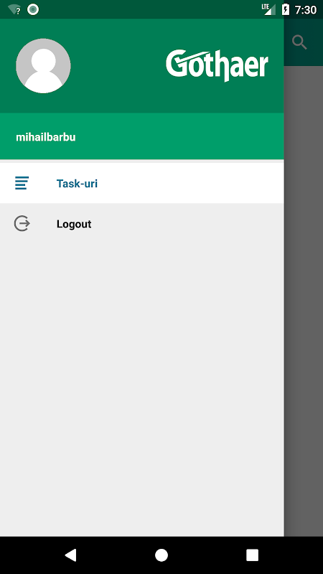323x574 pixels.
Task: Tap the charging battery icon
Action: click(286, 9)
